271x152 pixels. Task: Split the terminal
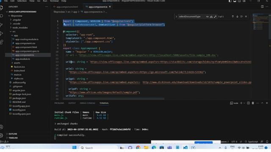(x=248, y=103)
